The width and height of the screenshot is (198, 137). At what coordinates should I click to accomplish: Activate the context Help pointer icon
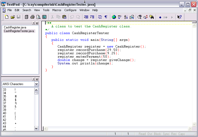point(179,17)
